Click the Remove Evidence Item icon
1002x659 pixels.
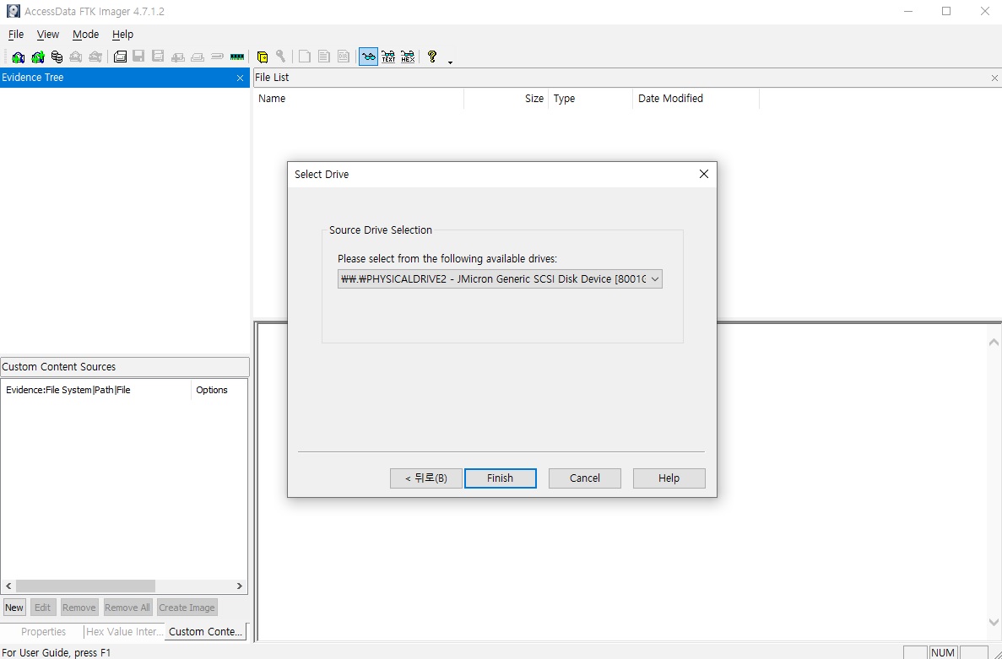(x=75, y=57)
